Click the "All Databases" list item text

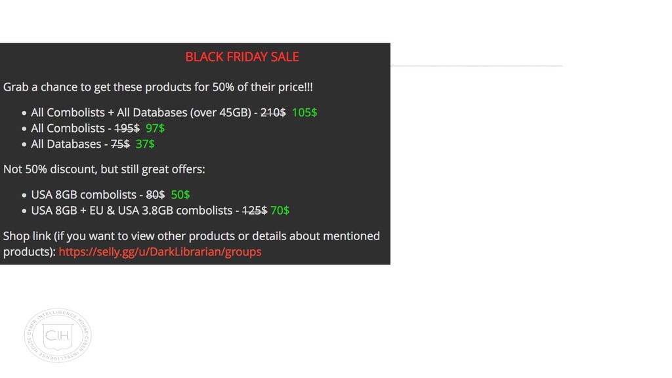click(x=66, y=144)
